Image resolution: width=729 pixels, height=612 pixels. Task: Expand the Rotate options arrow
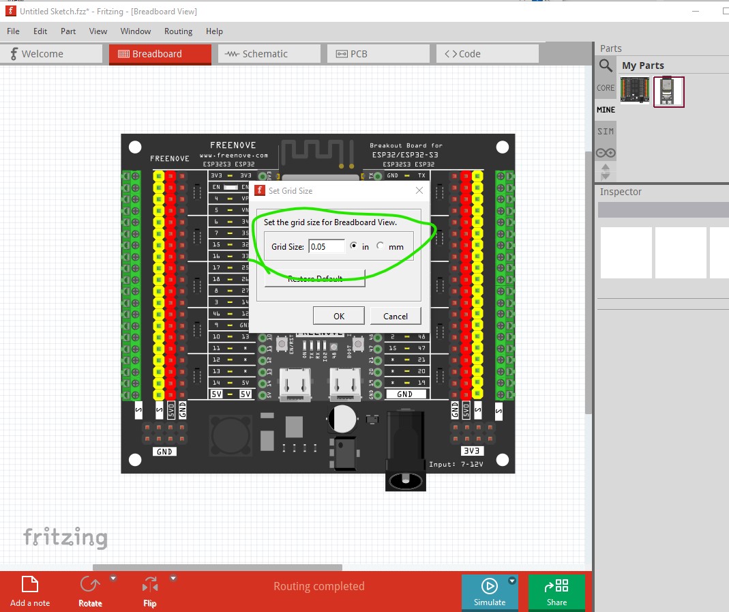[113, 579]
